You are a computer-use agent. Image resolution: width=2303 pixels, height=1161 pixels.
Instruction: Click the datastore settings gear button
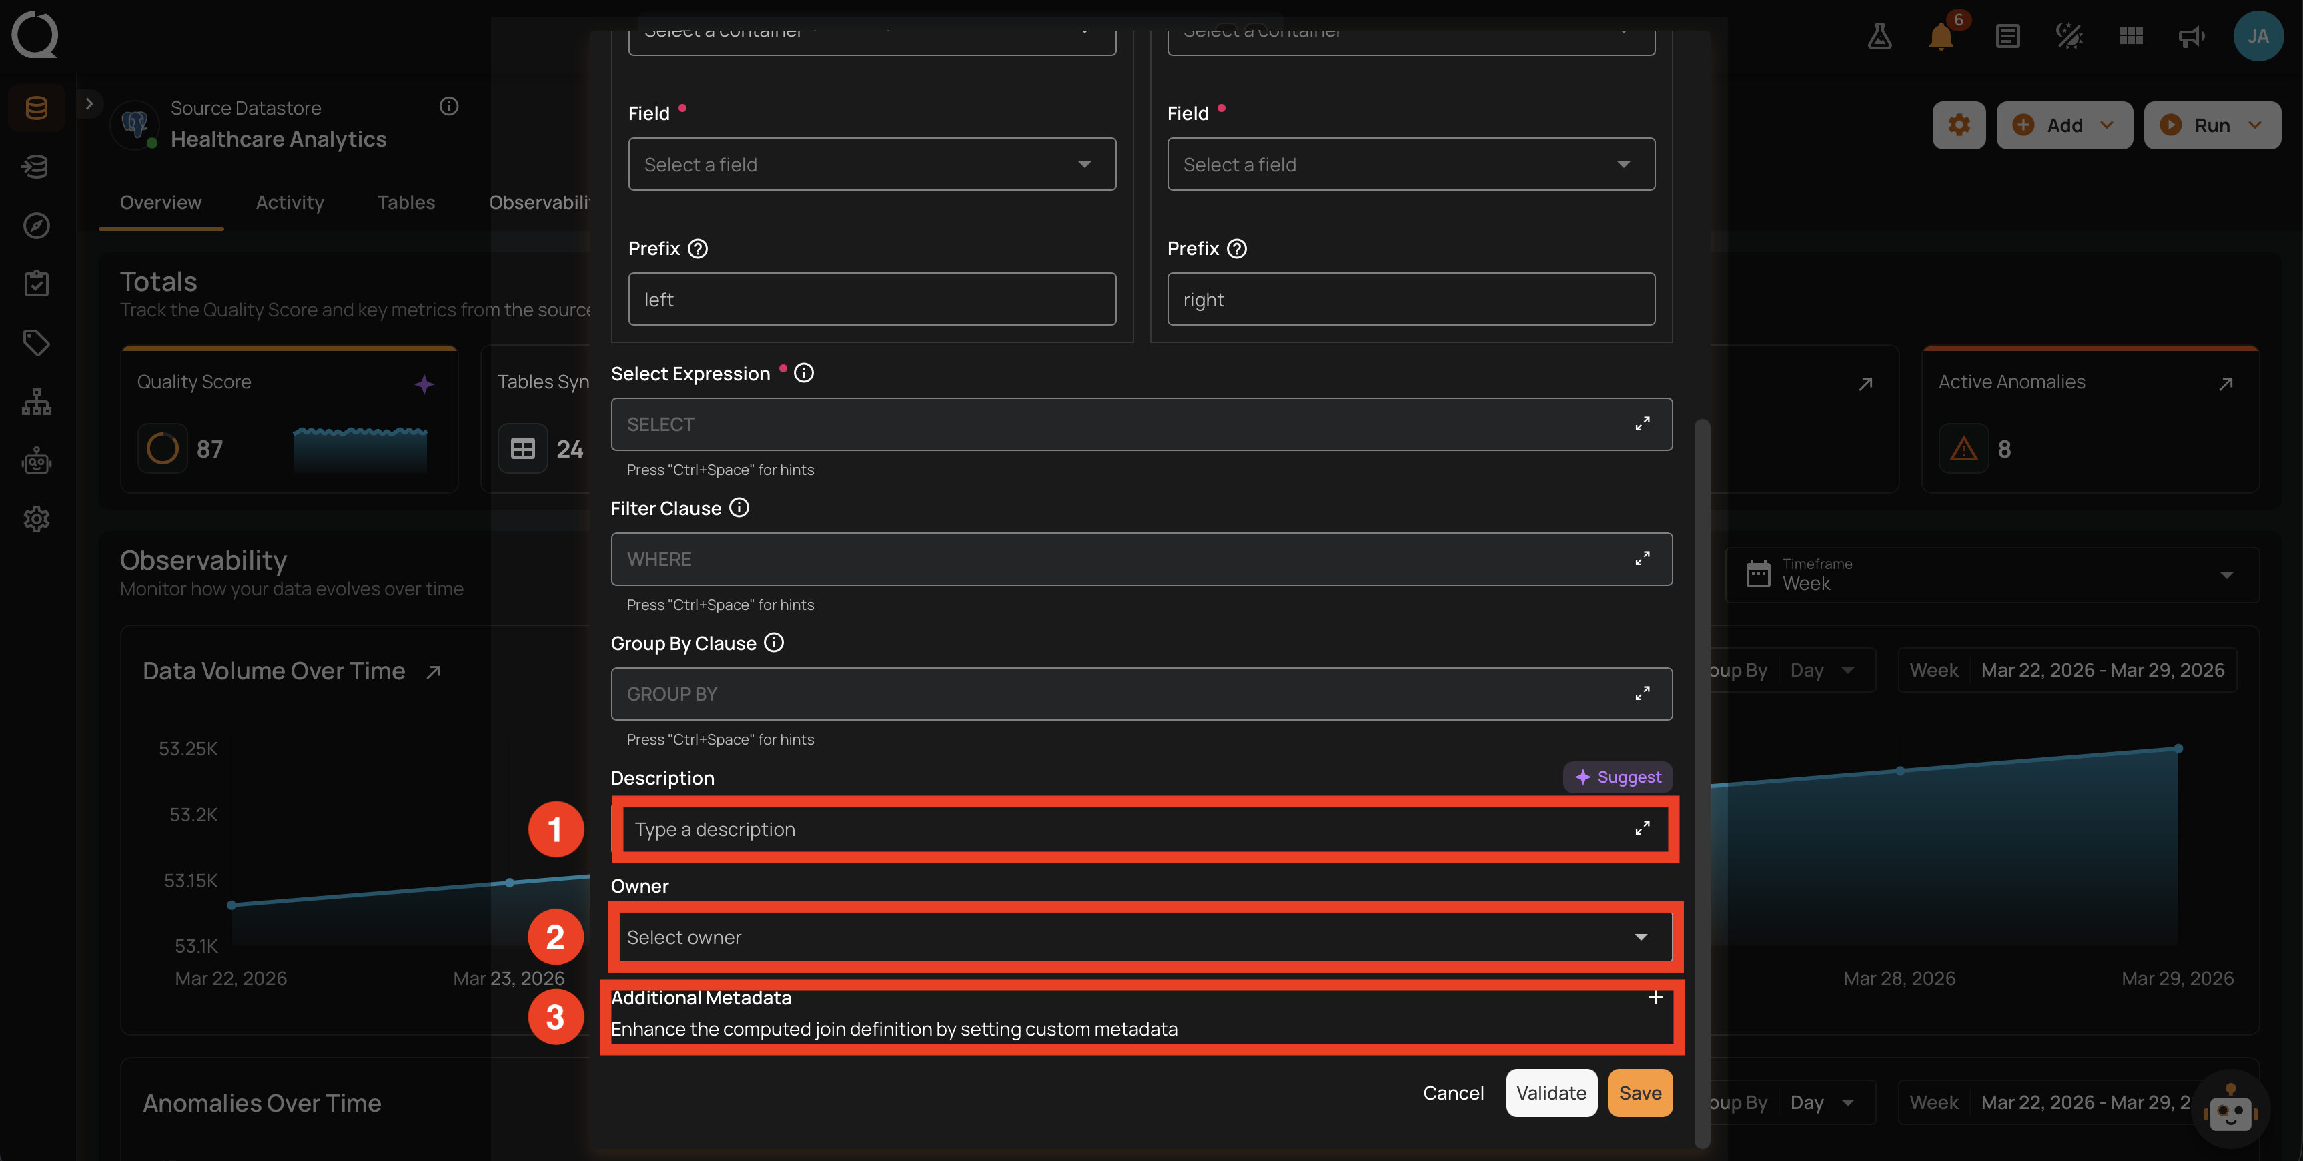point(1959,125)
